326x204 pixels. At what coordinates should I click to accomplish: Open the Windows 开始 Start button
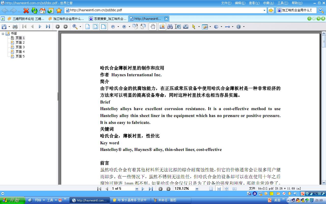[x=12, y=200]
